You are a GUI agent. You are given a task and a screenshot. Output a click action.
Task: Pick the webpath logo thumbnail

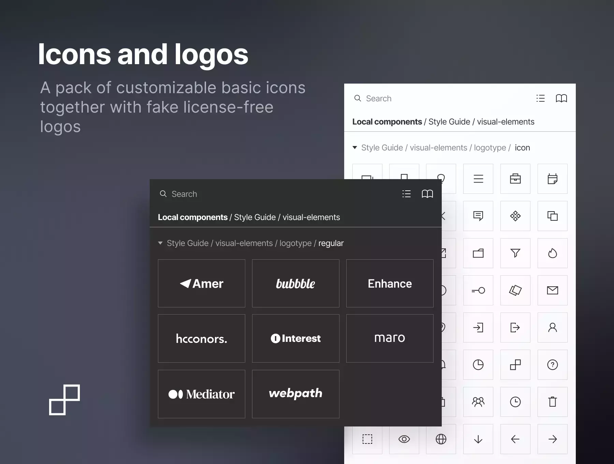pyautogui.click(x=296, y=394)
